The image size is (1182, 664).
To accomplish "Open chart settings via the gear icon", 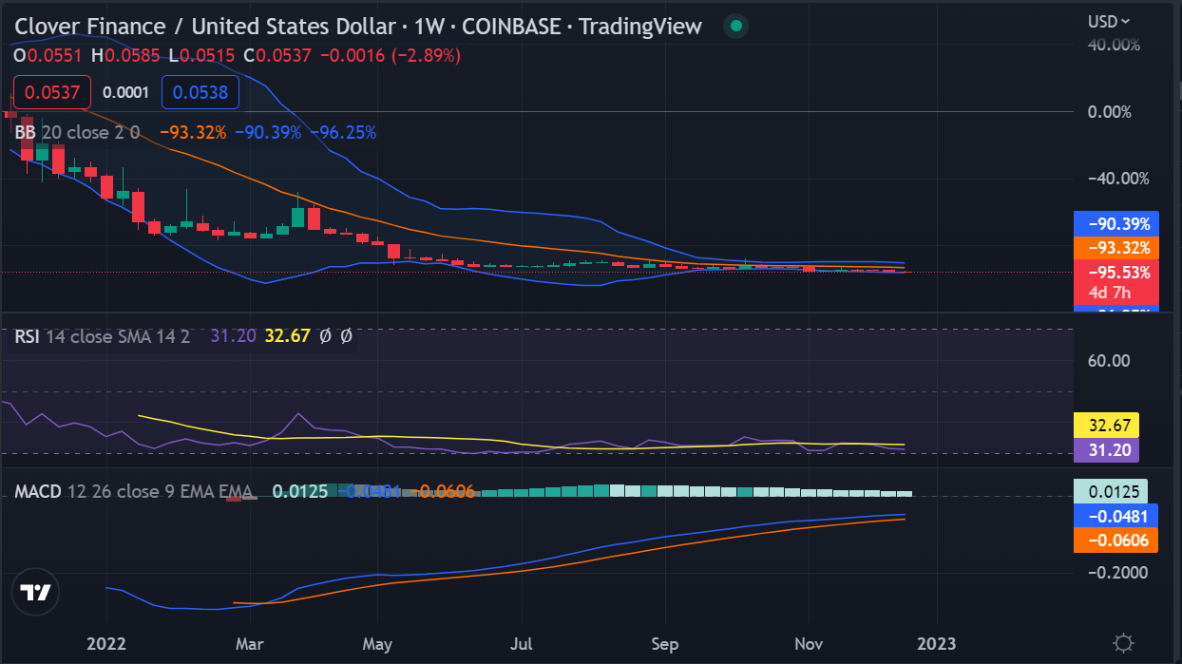I will [x=1124, y=643].
